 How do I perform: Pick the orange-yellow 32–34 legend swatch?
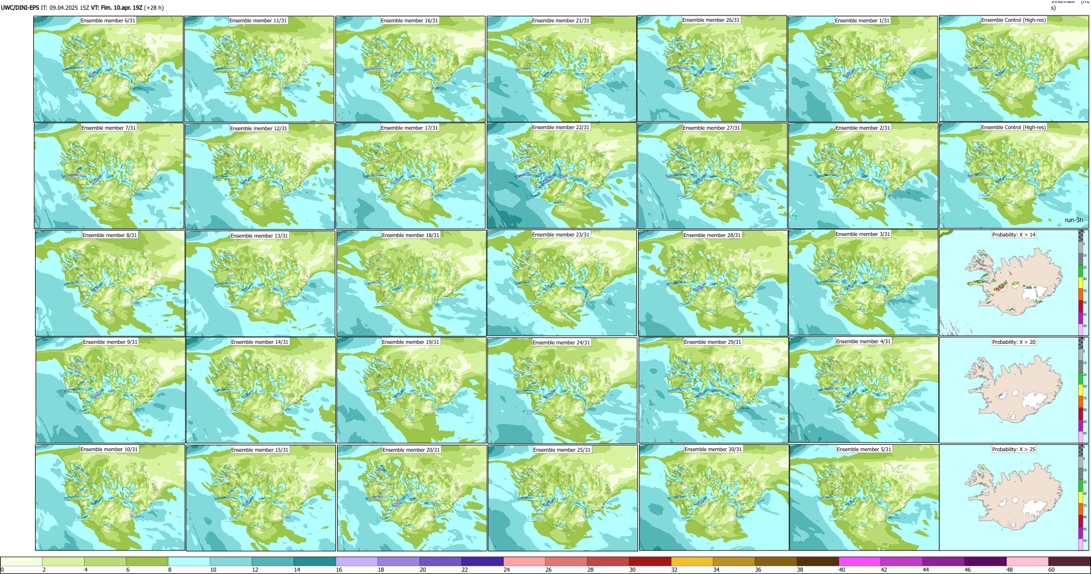click(x=692, y=561)
